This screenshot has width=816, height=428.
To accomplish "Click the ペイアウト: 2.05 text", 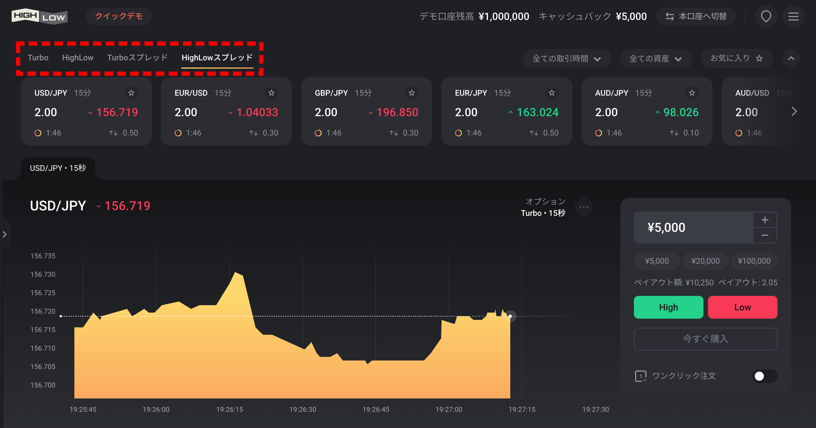I will [x=748, y=282].
